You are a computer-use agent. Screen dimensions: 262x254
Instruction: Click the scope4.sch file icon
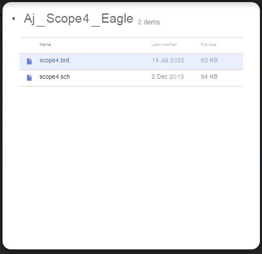(x=29, y=78)
